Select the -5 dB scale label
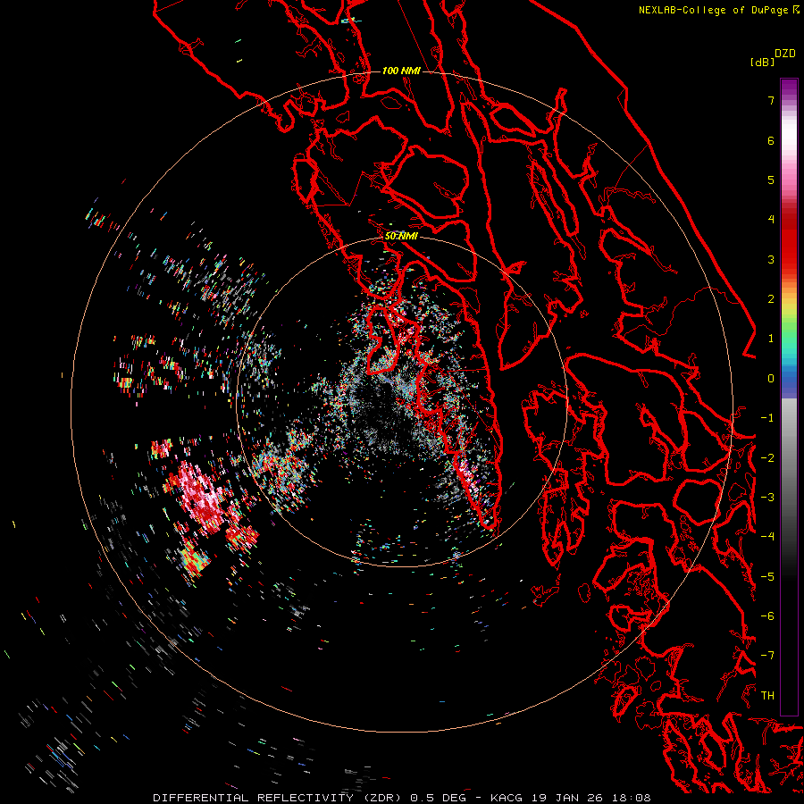Screen dimensions: 804x804 click(x=767, y=576)
